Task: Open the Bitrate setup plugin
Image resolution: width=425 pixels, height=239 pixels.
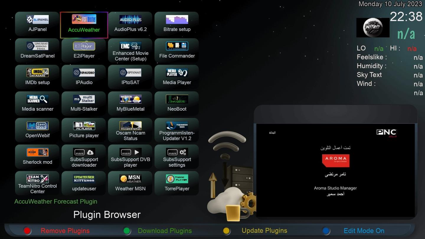Action: [177, 24]
